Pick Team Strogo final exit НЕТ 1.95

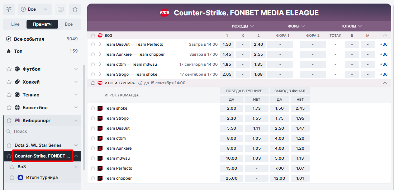pos(300,118)
